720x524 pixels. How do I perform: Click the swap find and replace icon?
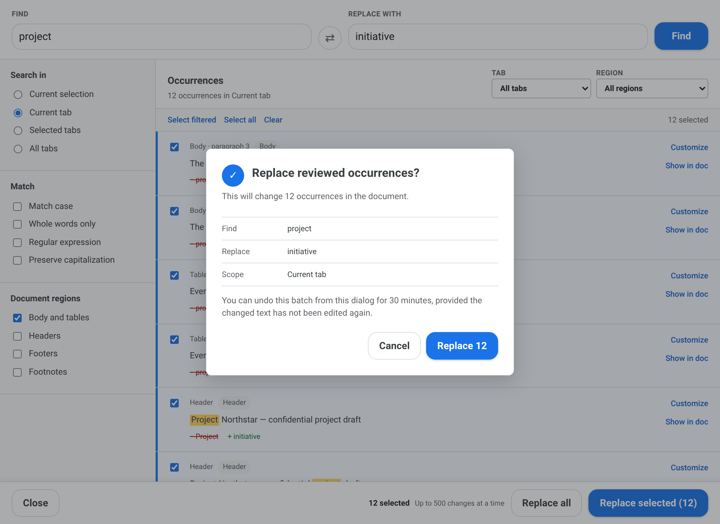tap(330, 38)
